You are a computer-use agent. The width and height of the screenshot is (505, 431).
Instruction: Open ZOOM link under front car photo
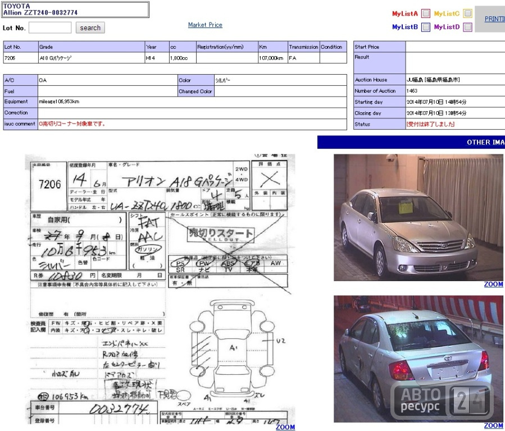click(493, 285)
